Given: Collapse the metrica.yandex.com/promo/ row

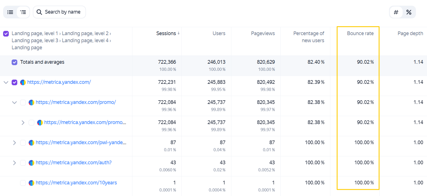Looking at the screenshot, I should 14,103.
